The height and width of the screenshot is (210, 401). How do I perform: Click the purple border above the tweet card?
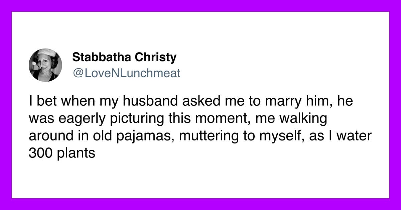tap(200, 6)
